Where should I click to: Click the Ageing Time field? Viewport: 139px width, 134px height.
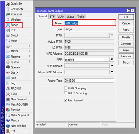click(89, 81)
